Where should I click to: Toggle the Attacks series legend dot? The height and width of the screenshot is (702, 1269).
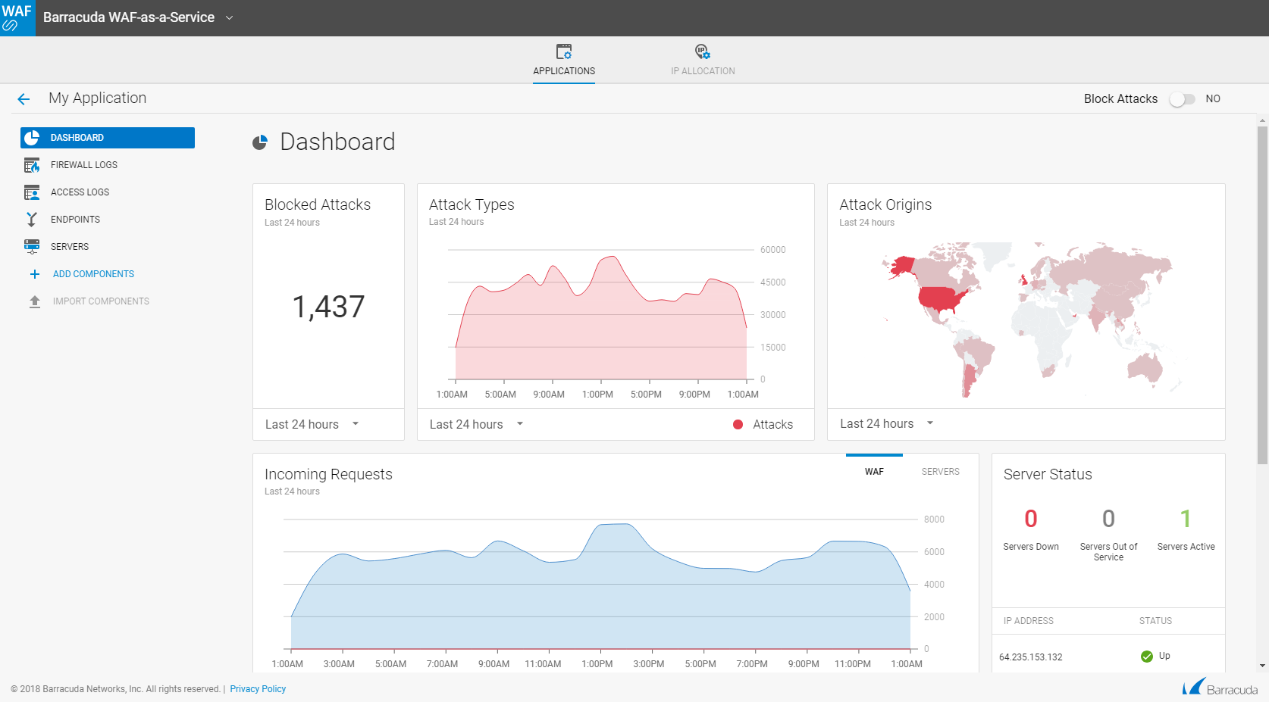[738, 425]
